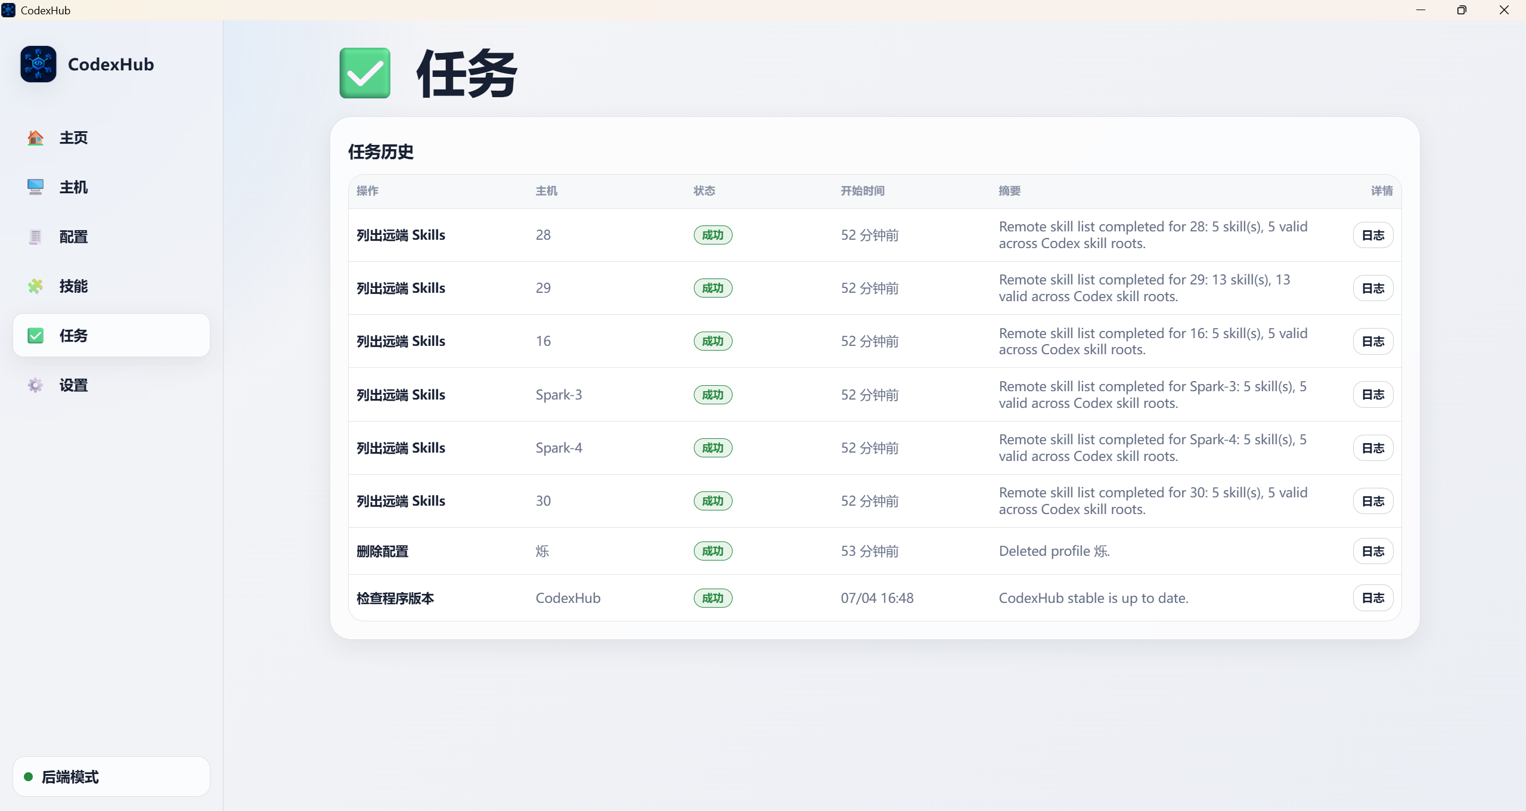Click the 后端模式 backend mode button
Image resolution: width=1526 pixels, height=811 pixels.
point(111,776)
